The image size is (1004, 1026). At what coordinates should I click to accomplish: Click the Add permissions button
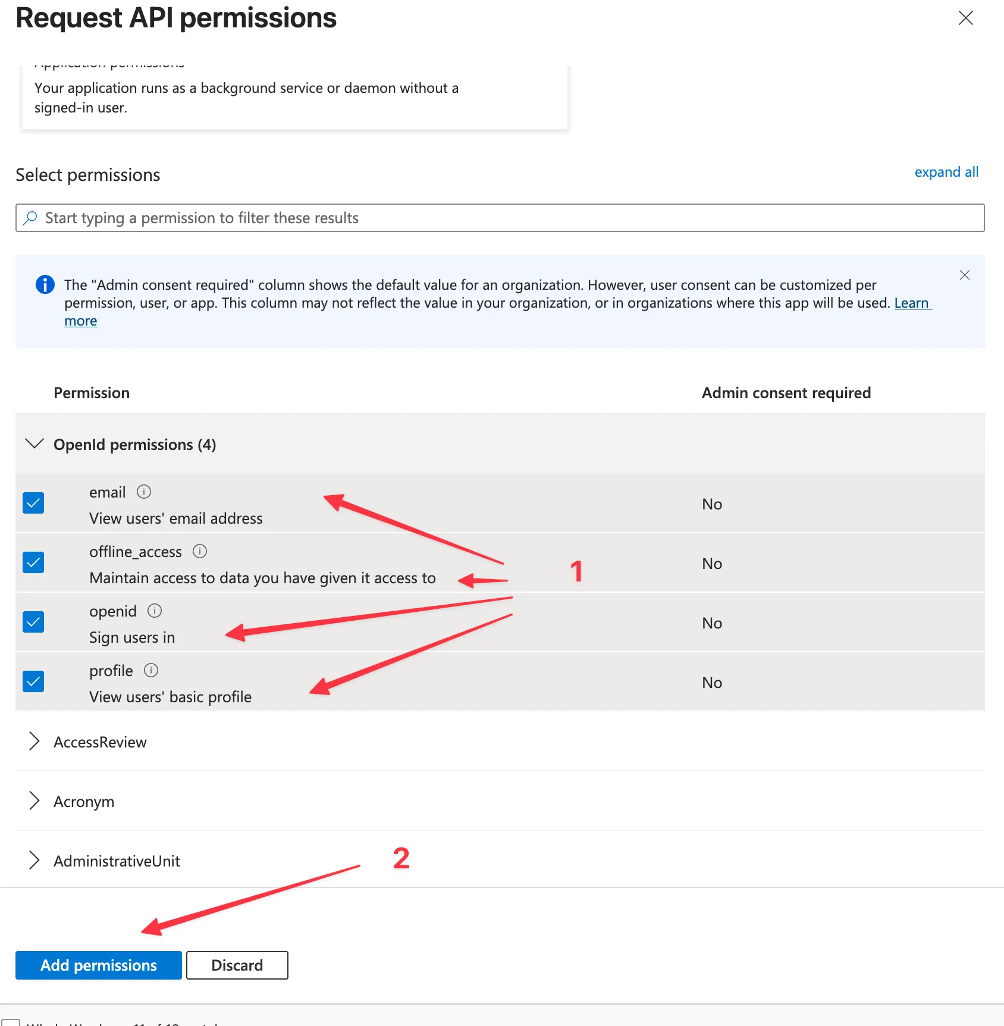98,965
